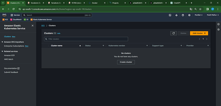Click the browser address bar URL
Screen dimensions: 221x106
(x=57, y=9)
